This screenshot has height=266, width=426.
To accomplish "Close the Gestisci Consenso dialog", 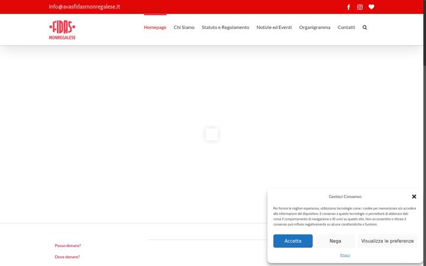I will (x=414, y=196).
